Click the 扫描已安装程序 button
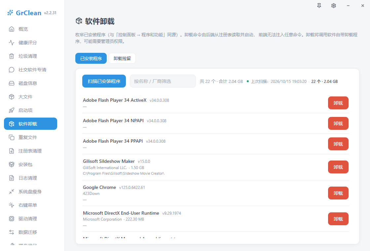This screenshot has width=370, height=251. point(104,81)
